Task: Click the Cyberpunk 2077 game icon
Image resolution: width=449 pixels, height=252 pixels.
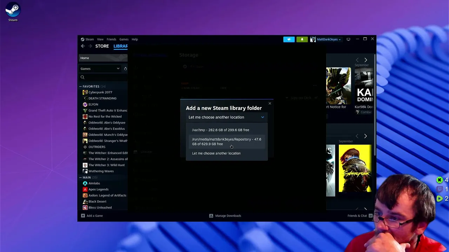Action: click(x=85, y=92)
